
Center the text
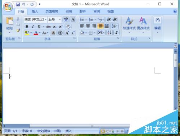(x=88, y=26)
